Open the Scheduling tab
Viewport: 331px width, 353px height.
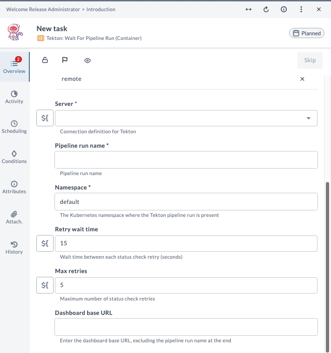(14, 127)
